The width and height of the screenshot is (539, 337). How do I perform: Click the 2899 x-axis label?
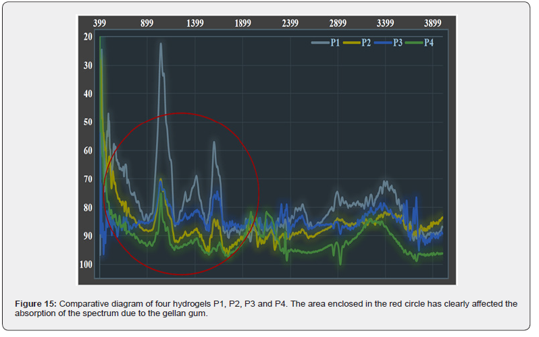[x=338, y=23]
